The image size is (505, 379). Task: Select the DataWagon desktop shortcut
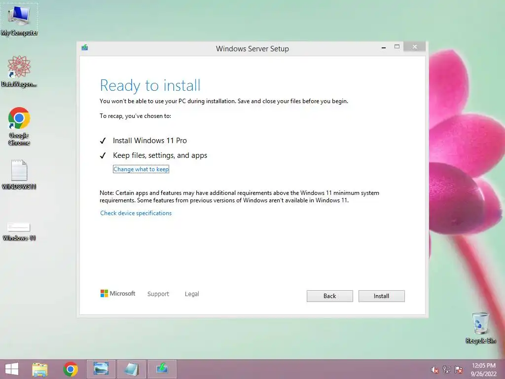[19, 71]
